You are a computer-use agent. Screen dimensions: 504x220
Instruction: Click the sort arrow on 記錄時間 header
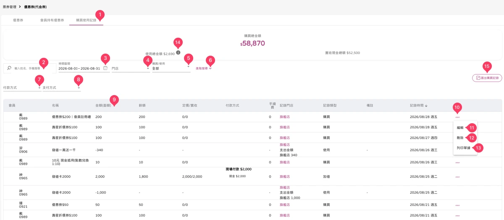[x=427, y=106]
